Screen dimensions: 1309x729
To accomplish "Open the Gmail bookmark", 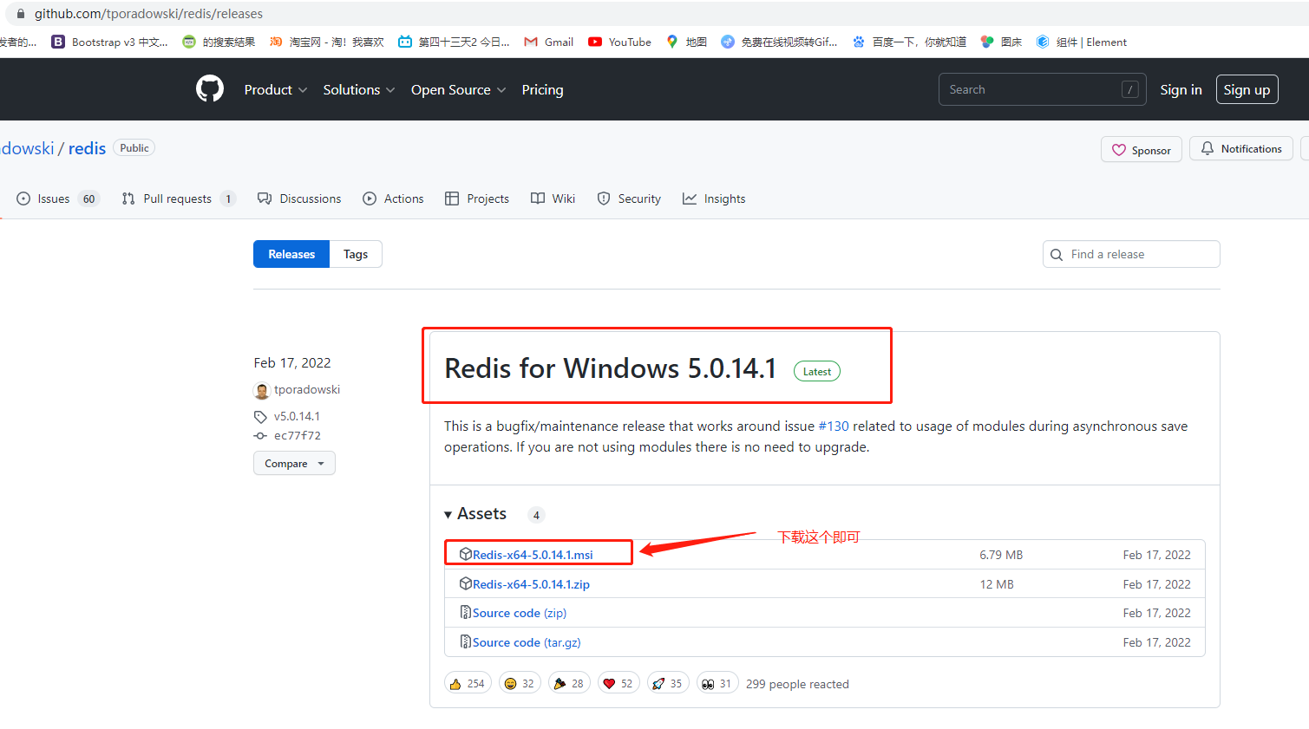I will pyautogui.click(x=549, y=42).
